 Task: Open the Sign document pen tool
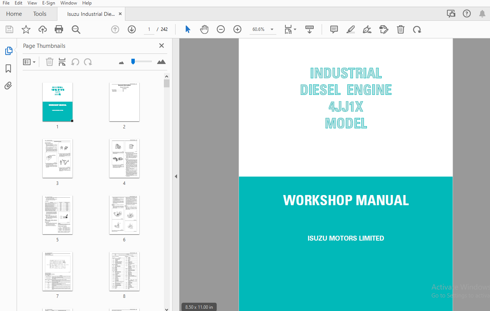367,29
